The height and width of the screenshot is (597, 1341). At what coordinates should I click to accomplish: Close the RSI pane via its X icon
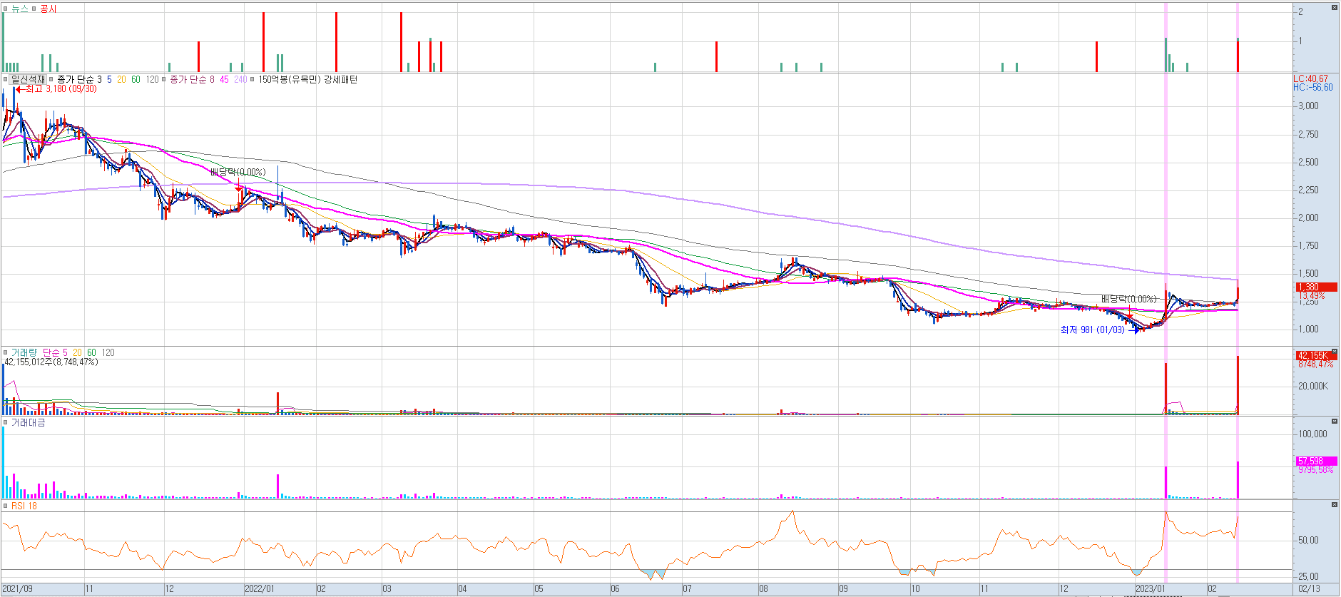coord(1334,504)
